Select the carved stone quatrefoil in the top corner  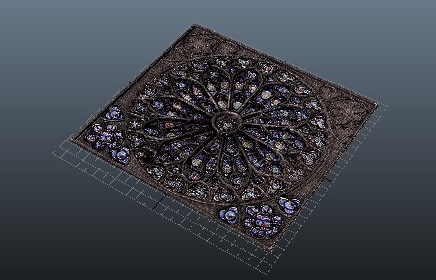coord(201,44)
